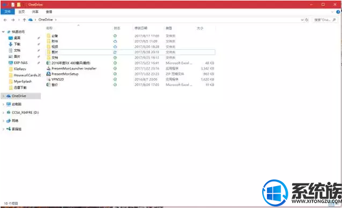Click the syncing status icon of 图片 folder row
This screenshot has height=208, width=342.
coord(115,52)
